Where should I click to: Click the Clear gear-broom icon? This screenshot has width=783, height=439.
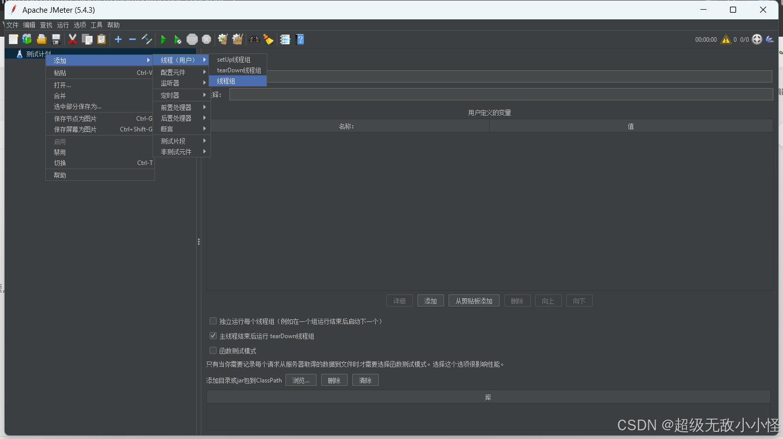tap(223, 39)
